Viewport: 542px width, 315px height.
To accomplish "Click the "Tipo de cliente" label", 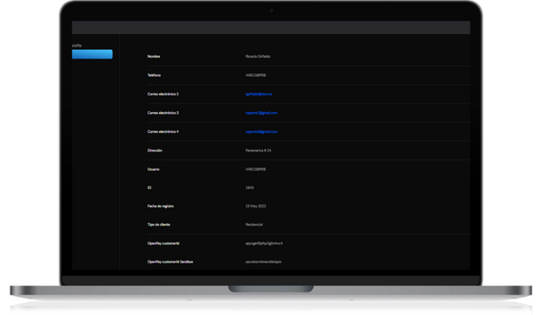I will (158, 224).
